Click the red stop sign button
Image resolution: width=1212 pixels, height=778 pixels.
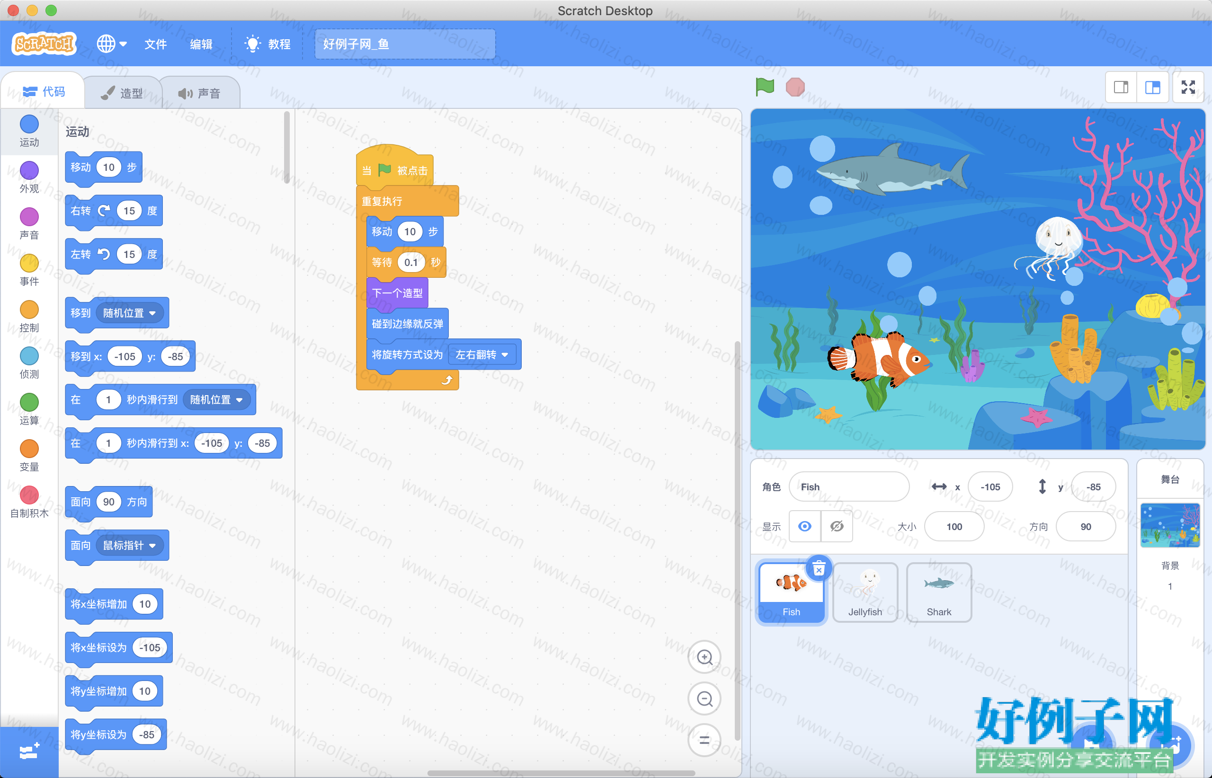795,87
